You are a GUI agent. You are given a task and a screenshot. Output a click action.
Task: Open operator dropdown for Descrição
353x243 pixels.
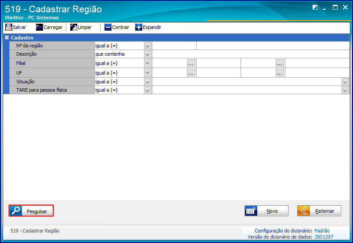tap(148, 54)
